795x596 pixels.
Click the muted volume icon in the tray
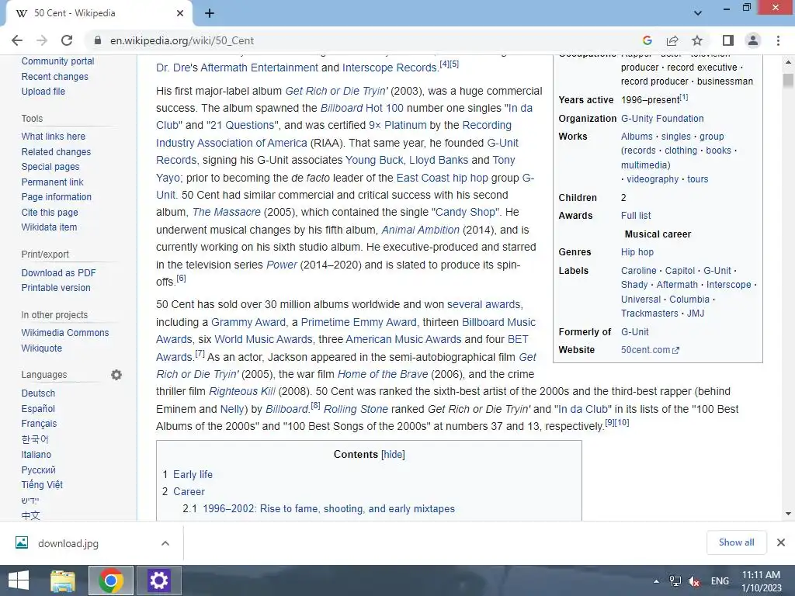[x=694, y=581]
